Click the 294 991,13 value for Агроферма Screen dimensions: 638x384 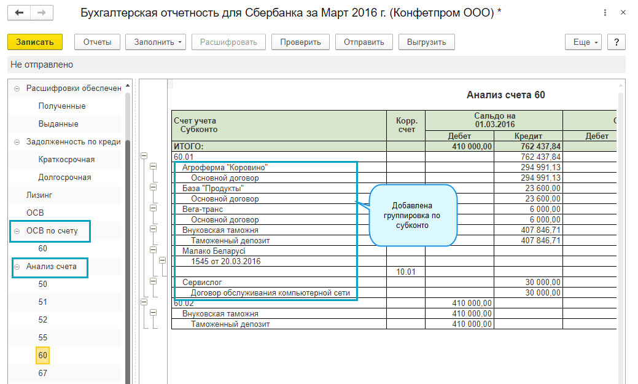point(528,167)
